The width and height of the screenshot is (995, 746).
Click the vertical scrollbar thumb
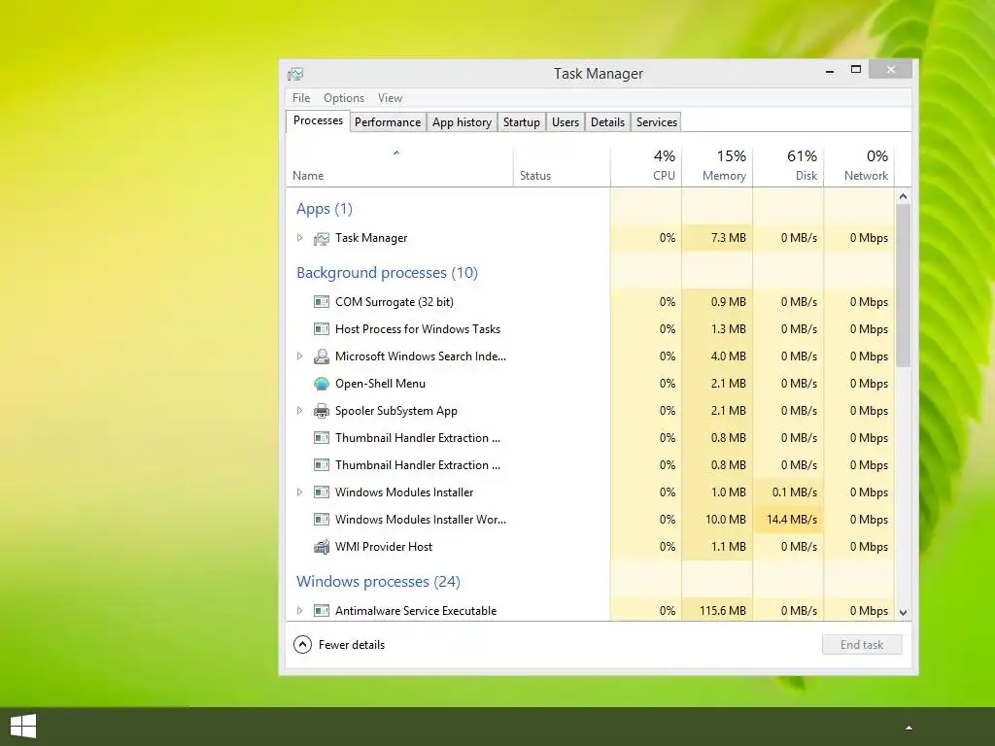[903, 286]
